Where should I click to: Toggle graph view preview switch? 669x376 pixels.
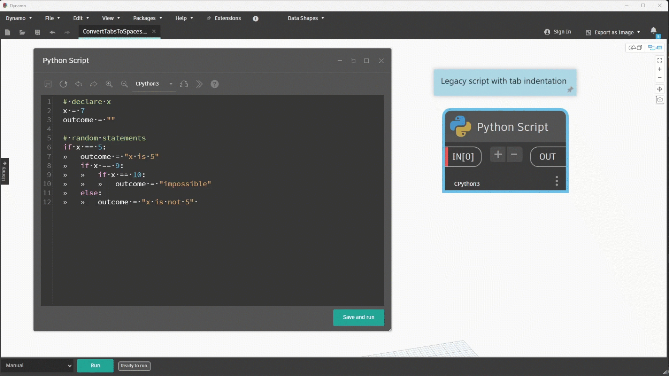coord(655,47)
